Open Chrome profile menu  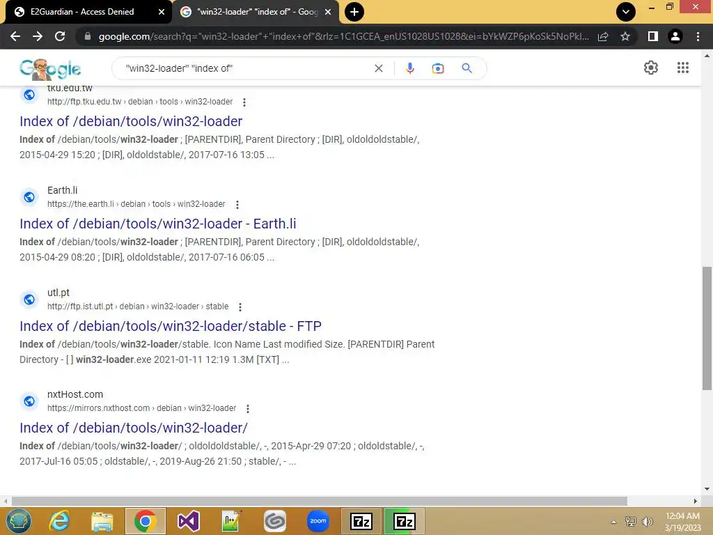pos(675,36)
